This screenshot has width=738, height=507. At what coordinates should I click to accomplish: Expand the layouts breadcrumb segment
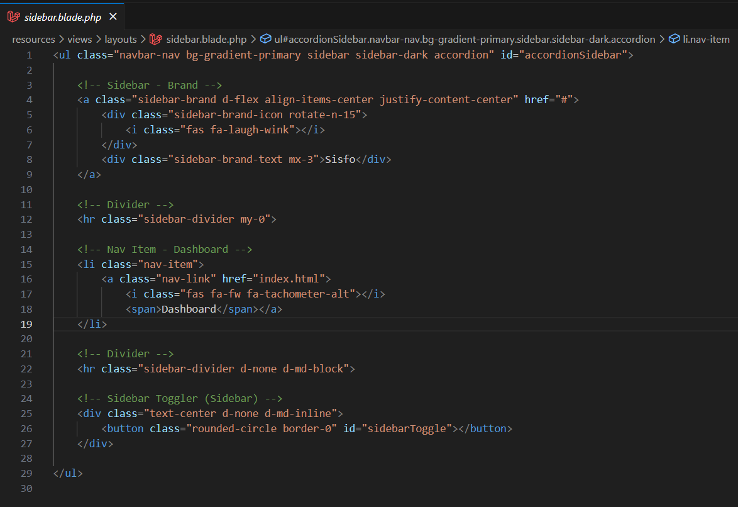pyautogui.click(x=121, y=39)
